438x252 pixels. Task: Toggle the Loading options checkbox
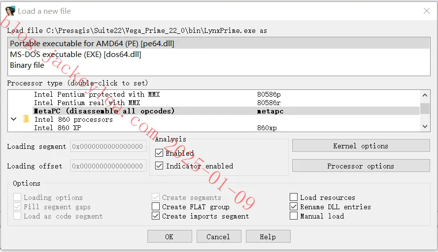click(x=17, y=197)
